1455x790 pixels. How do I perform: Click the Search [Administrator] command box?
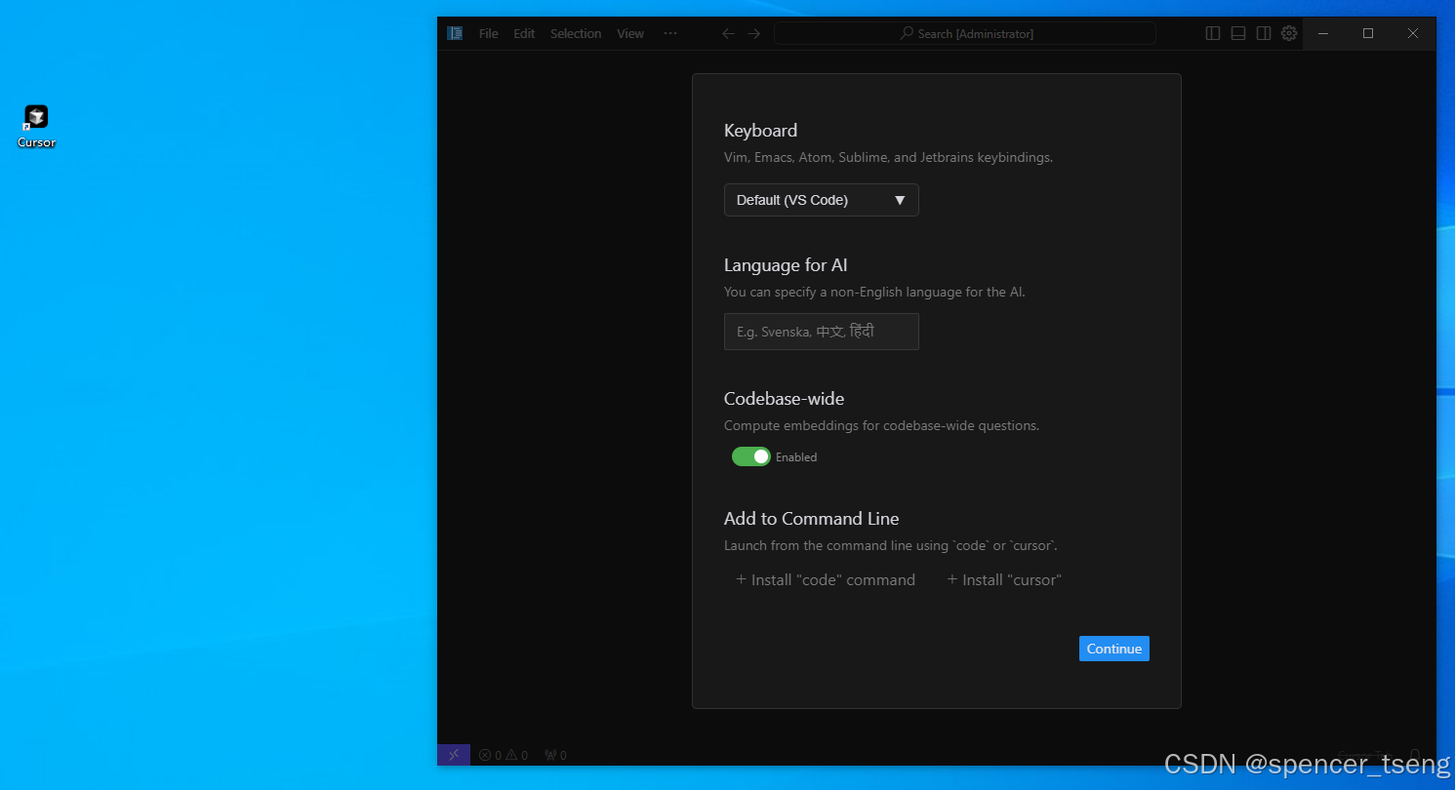point(965,33)
